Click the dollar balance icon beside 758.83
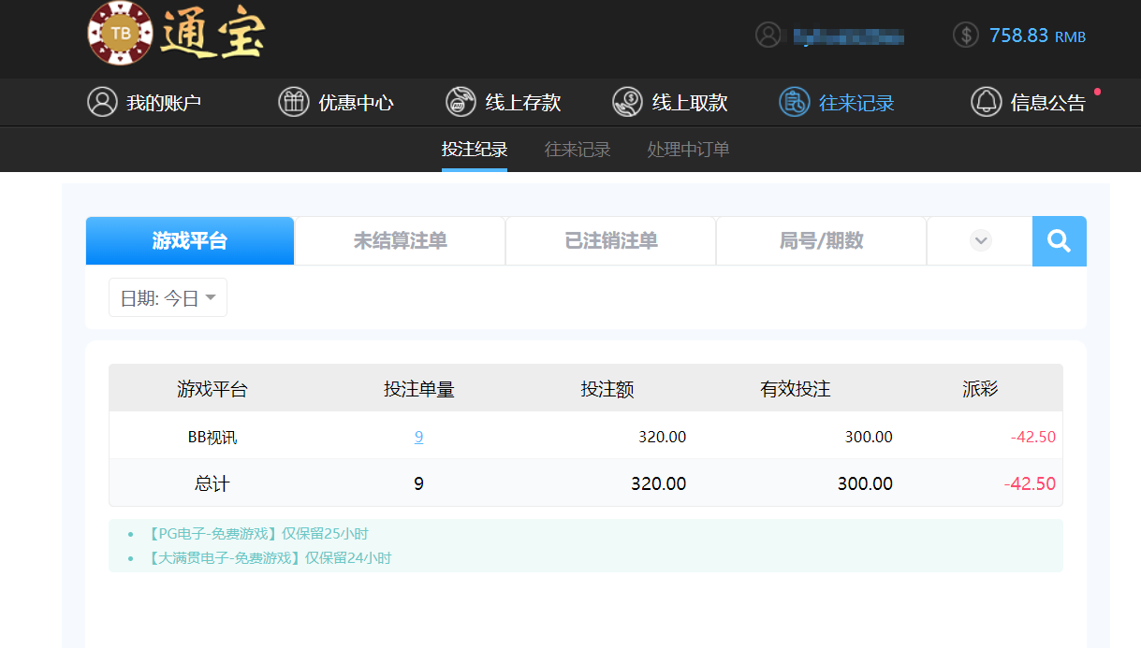The image size is (1141, 648). (x=964, y=36)
